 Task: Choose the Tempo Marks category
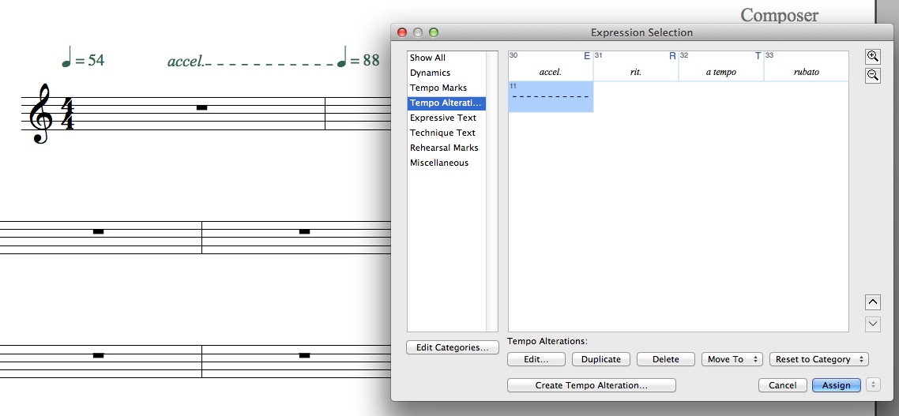tap(438, 88)
